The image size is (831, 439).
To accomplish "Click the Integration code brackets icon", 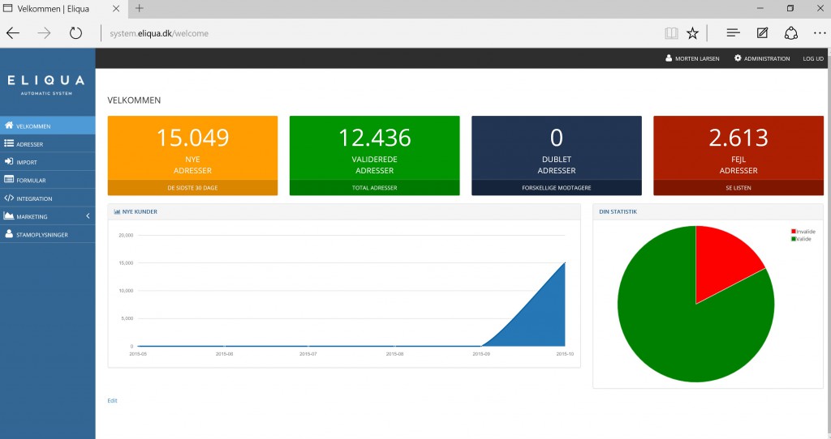I will click(9, 198).
